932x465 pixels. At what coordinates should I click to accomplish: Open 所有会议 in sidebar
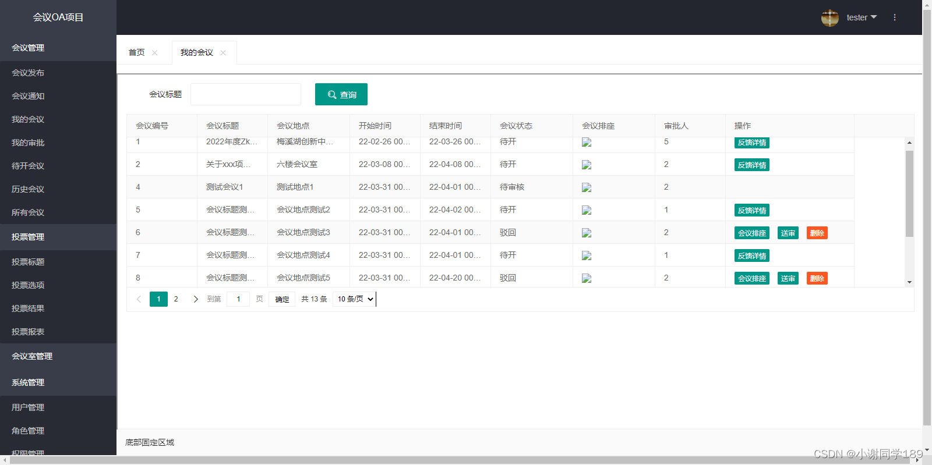(x=58, y=212)
